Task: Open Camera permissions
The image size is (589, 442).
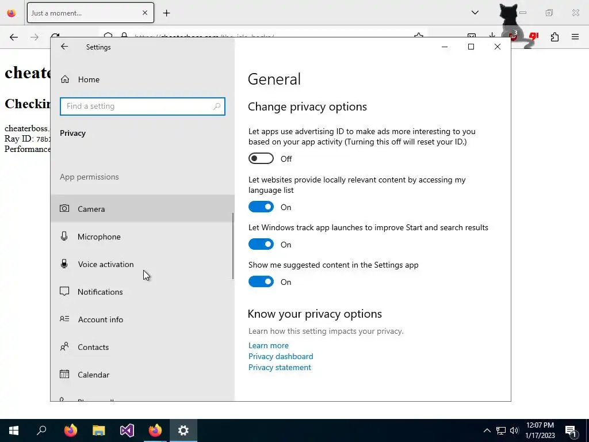Action: 143,208
